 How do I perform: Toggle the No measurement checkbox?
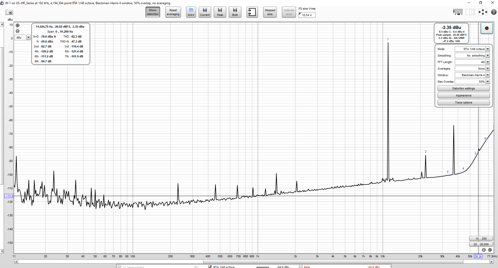tap(119, 267)
